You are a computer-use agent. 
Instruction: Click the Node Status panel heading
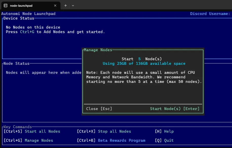click(16, 63)
